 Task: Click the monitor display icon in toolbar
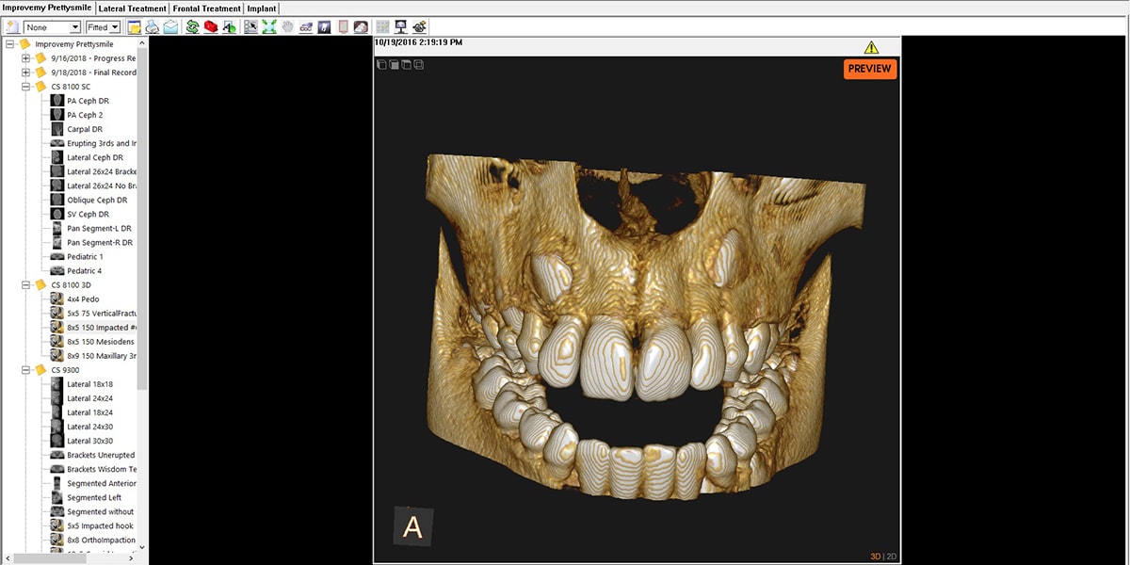(401, 27)
